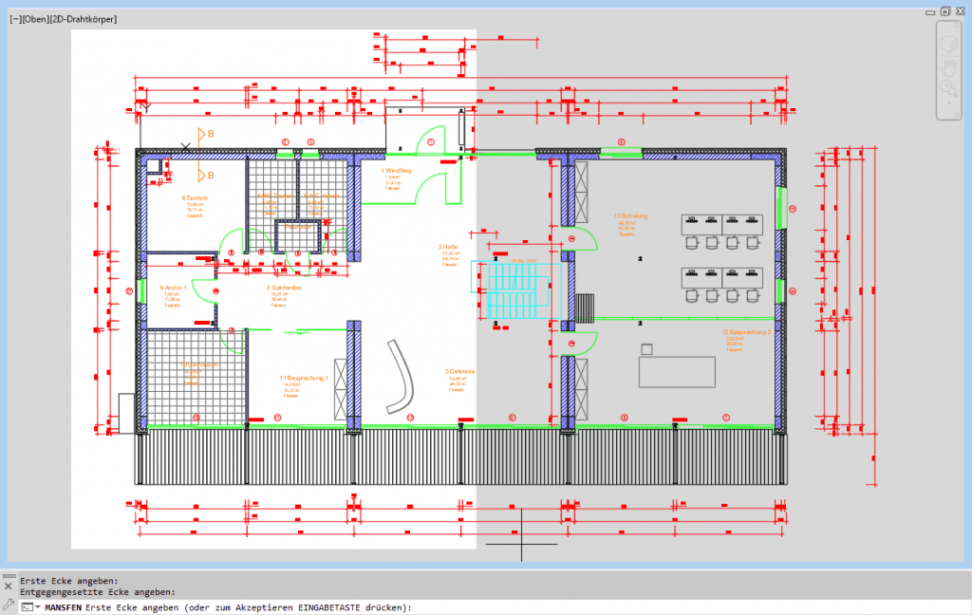
Task: Minimize the drawing viewport window
Action: (932, 10)
